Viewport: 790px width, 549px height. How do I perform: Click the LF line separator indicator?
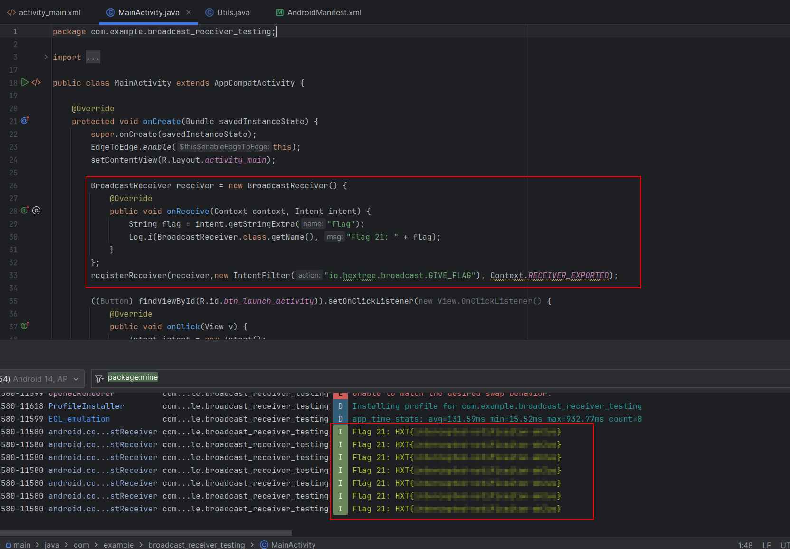pyautogui.click(x=767, y=545)
